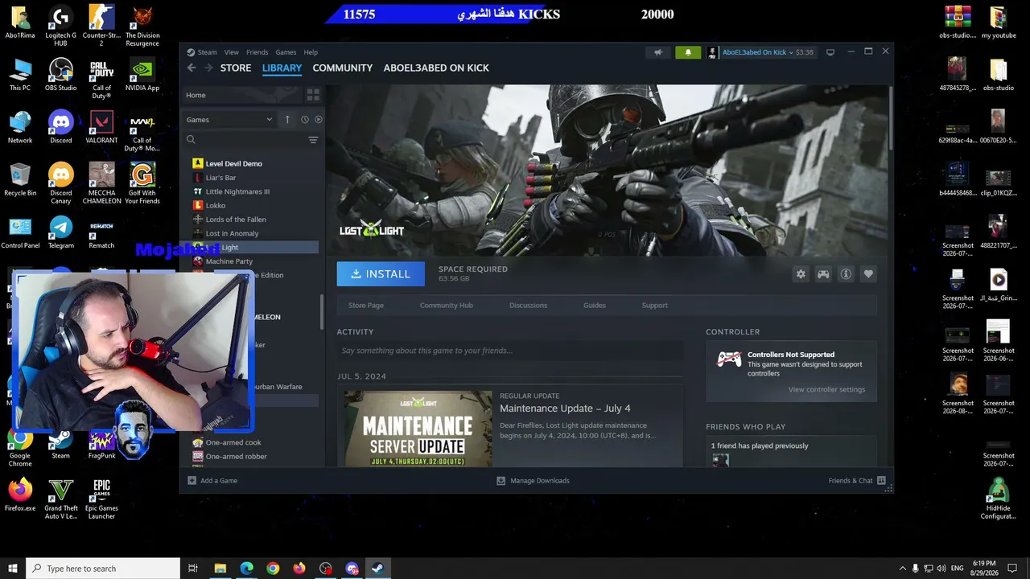
Task: Open Maintenance Update – July 4 headline
Action: pyautogui.click(x=565, y=409)
